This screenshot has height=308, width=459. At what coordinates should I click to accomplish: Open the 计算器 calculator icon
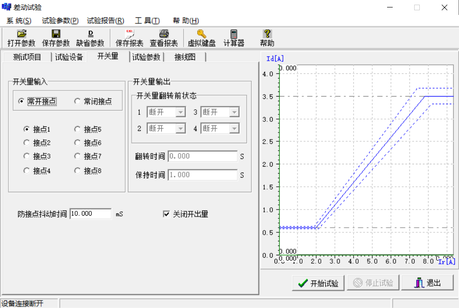pos(233,37)
